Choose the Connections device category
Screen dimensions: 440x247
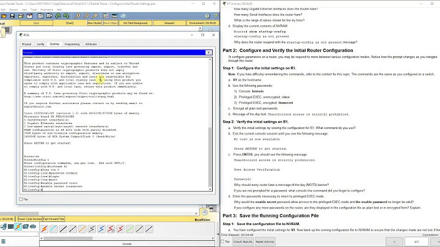18,226
